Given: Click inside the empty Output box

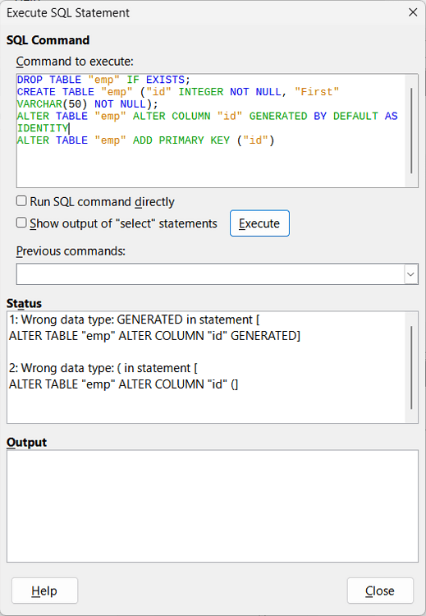Looking at the screenshot, I should (213, 506).
